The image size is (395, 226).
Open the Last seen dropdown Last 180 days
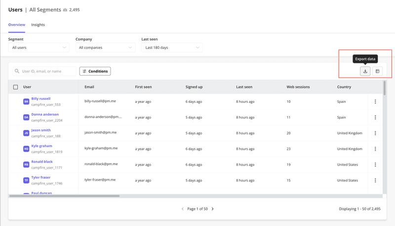172,47
